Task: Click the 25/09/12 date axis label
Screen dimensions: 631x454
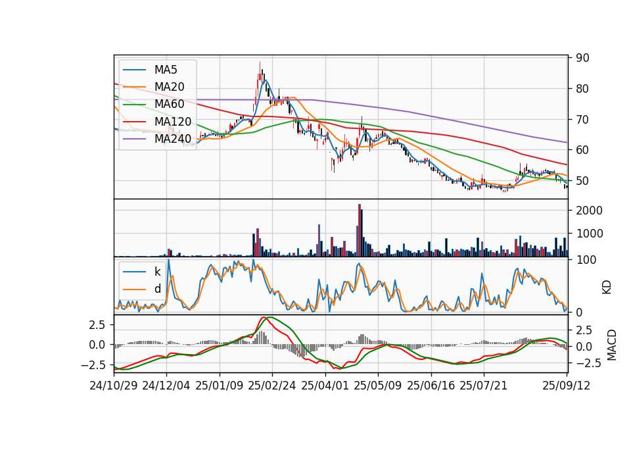Action: click(566, 386)
